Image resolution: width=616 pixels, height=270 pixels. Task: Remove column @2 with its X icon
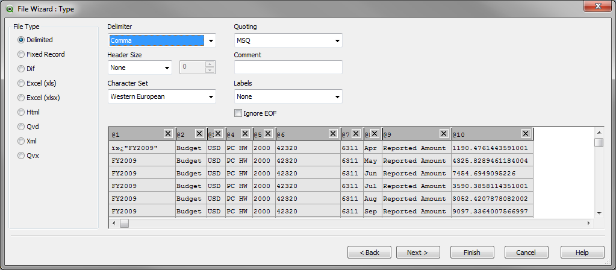pos(199,134)
